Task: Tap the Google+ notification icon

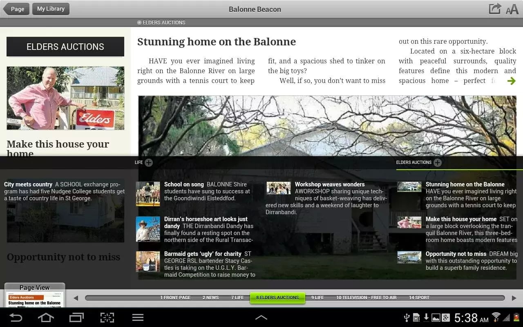Action: coord(446,318)
